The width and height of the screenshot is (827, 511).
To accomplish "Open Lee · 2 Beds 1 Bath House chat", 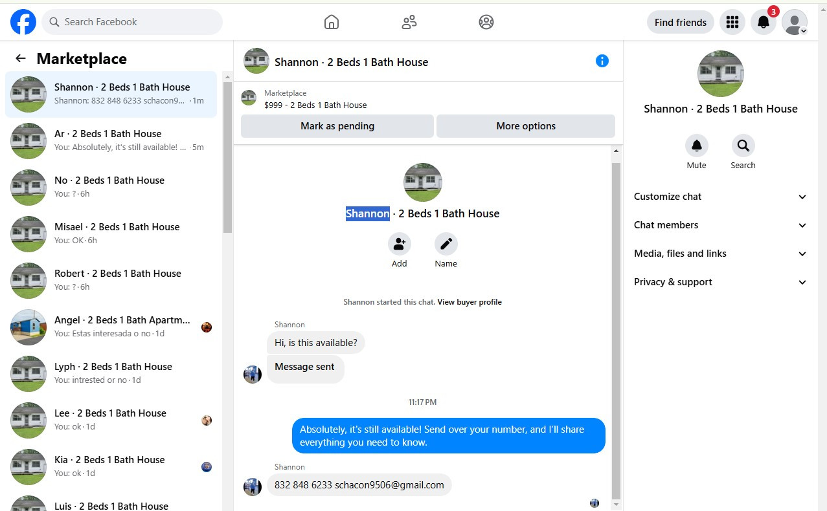I will [x=111, y=420].
